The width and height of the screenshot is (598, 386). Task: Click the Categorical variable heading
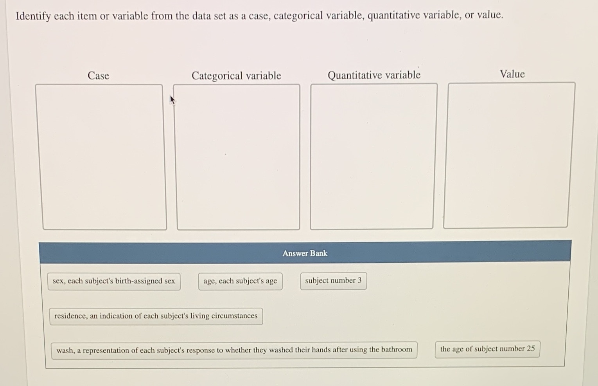coord(236,76)
